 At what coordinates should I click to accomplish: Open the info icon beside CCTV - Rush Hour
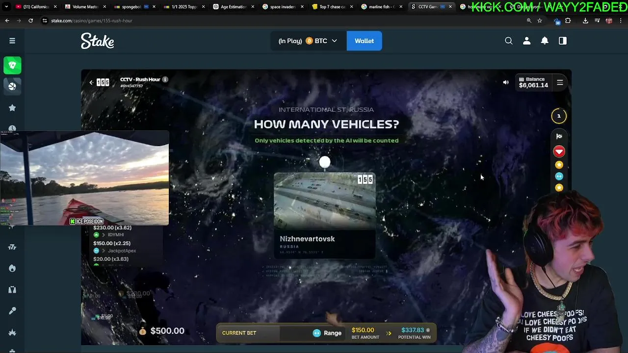[165, 79]
